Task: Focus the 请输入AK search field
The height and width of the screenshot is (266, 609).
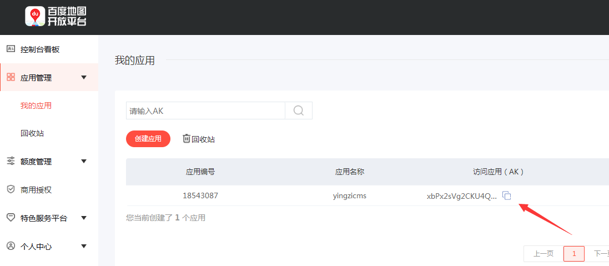Action: coord(205,111)
